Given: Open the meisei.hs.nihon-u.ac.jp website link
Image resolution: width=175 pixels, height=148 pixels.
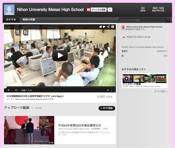Looking at the screenshot, I should coord(138,37).
